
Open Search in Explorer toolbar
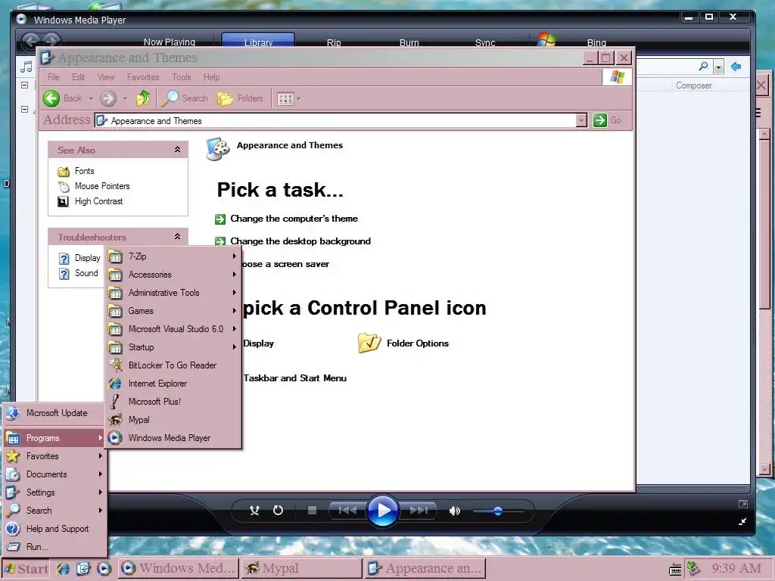click(185, 98)
